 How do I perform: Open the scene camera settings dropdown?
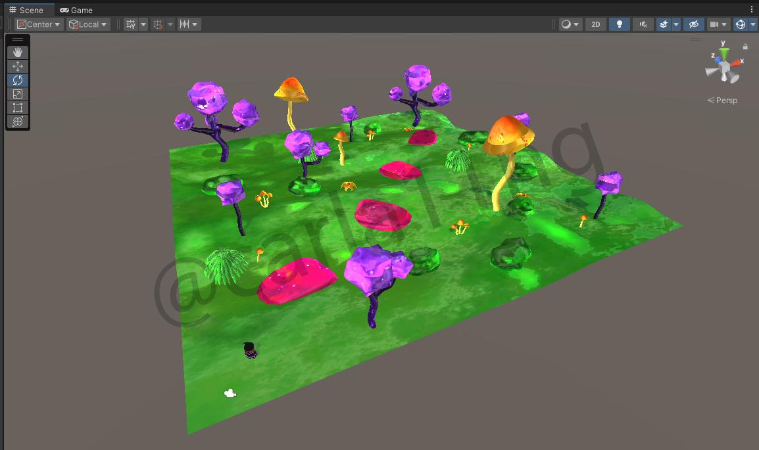pos(718,24)
